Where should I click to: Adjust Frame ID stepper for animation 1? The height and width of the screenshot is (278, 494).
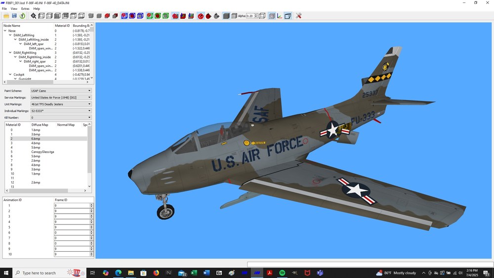pyautogui.click(x=91, y=205)
